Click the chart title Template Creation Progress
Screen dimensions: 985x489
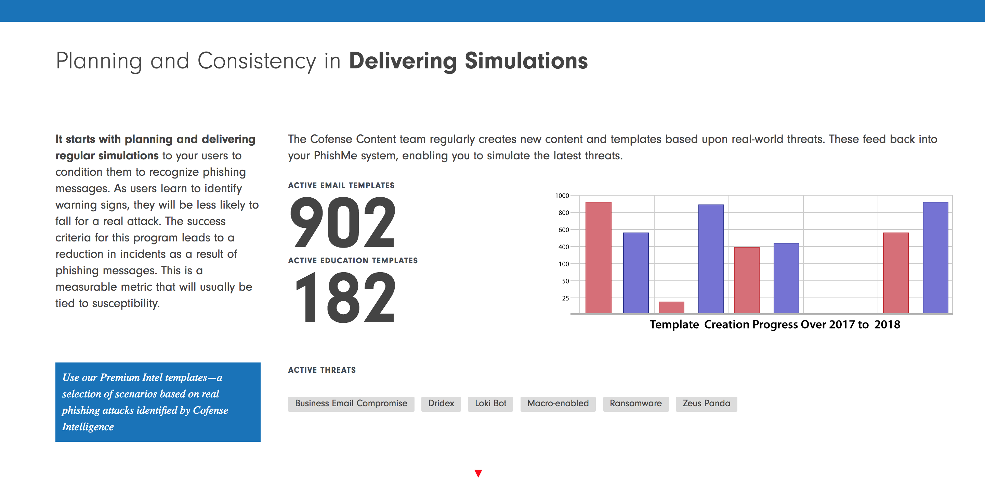click(775, 325)
